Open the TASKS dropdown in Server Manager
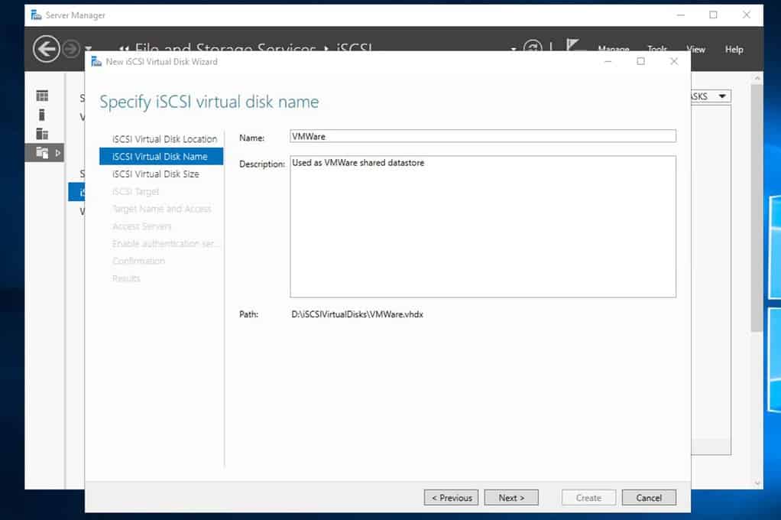This screenshot has width=781, height=520. point(711,96)
